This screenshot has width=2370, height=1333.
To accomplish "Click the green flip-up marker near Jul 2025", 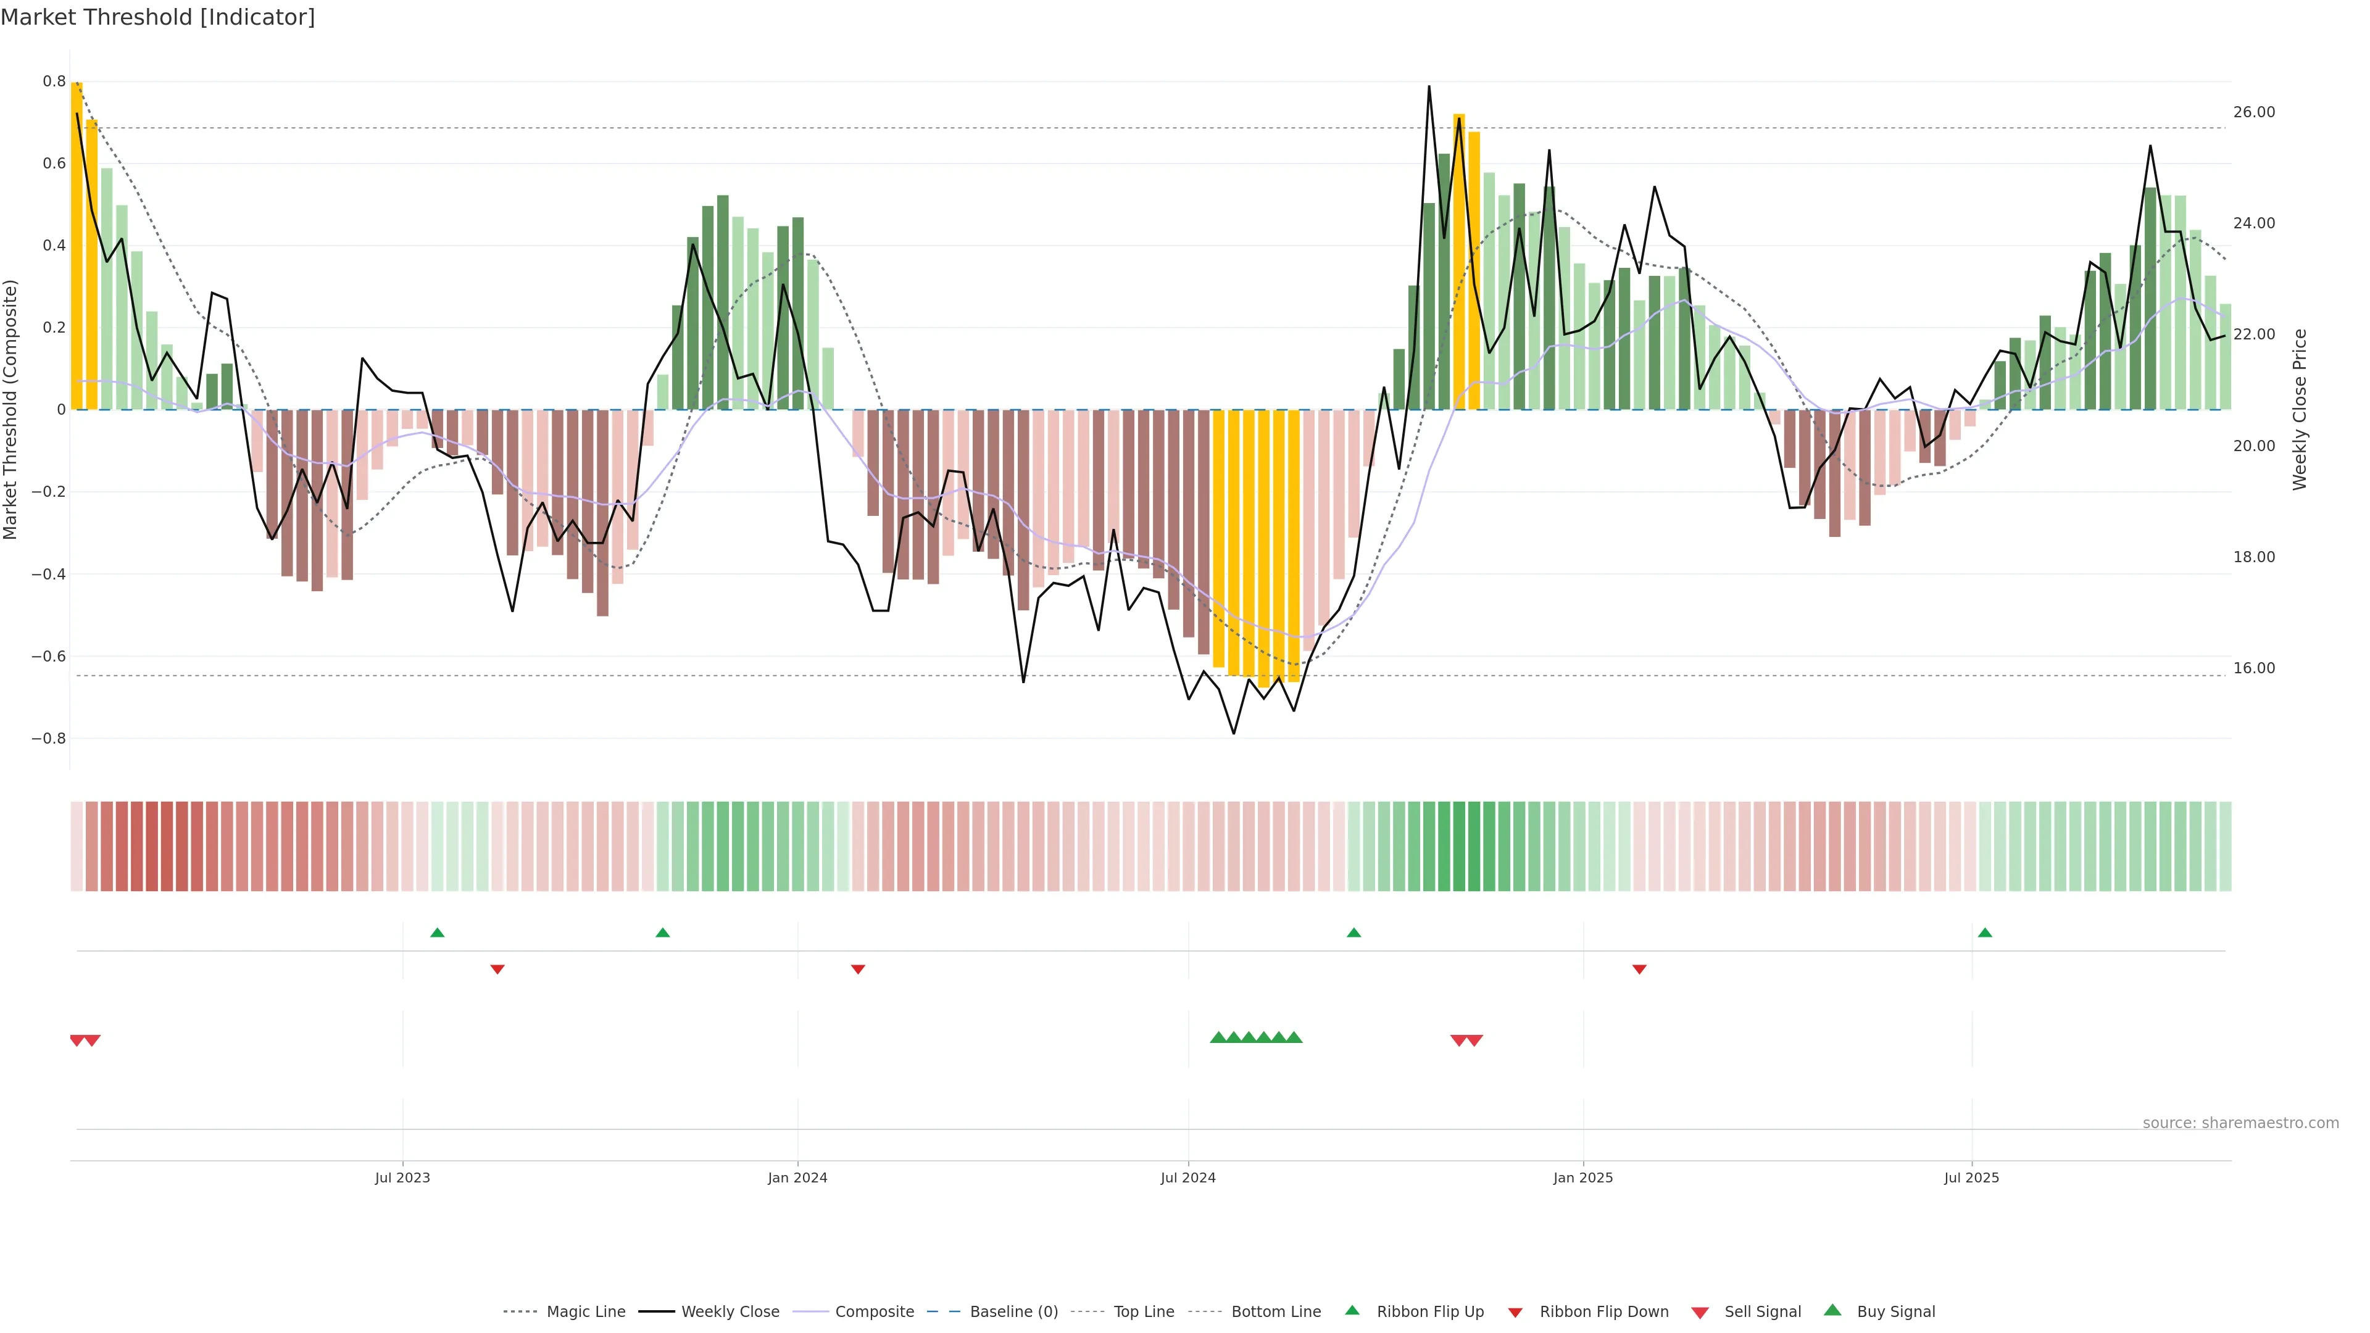I will tap(1984, 933).
